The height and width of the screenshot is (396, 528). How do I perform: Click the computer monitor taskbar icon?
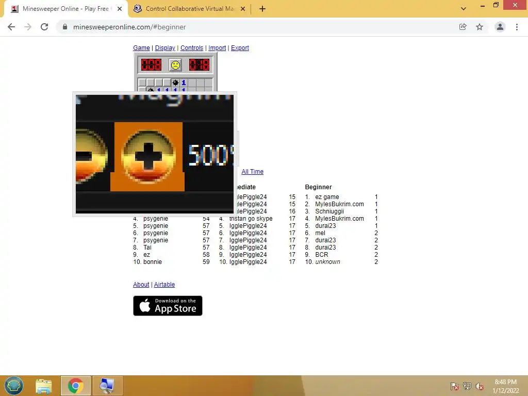[107, 386]
